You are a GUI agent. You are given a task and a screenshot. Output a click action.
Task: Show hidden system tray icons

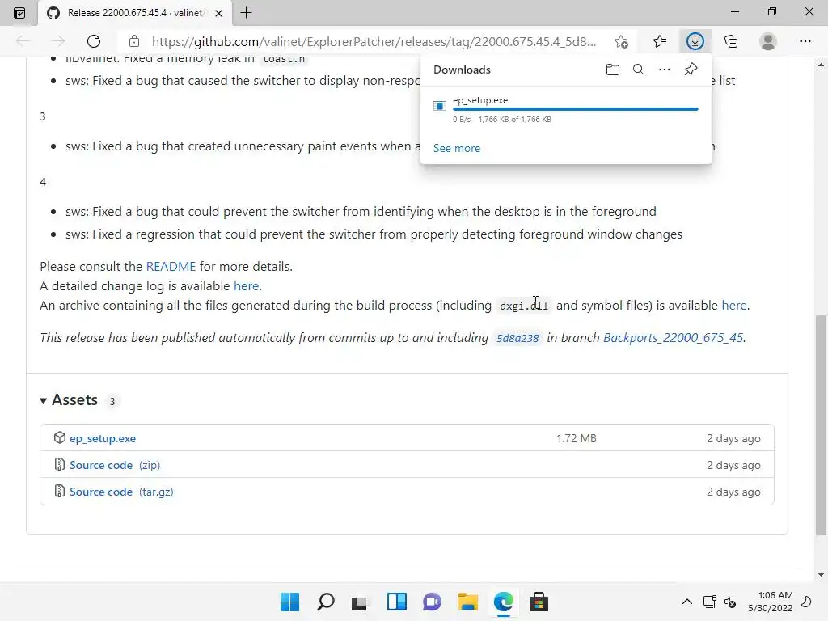click(x=687, y=602)
